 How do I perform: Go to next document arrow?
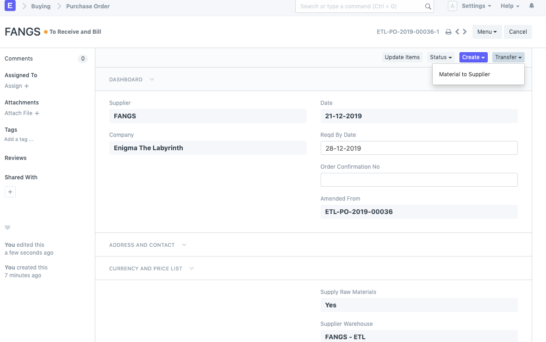[x=465, y=32]
